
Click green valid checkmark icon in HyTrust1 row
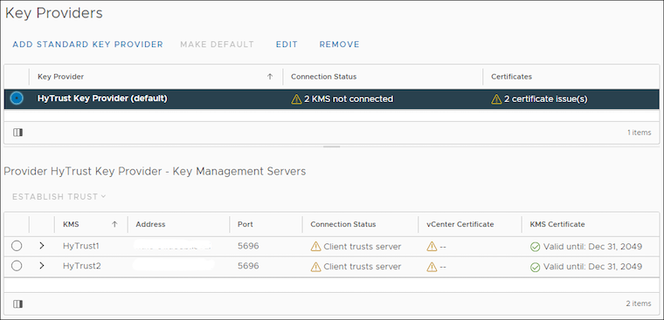tap(536, 247)
